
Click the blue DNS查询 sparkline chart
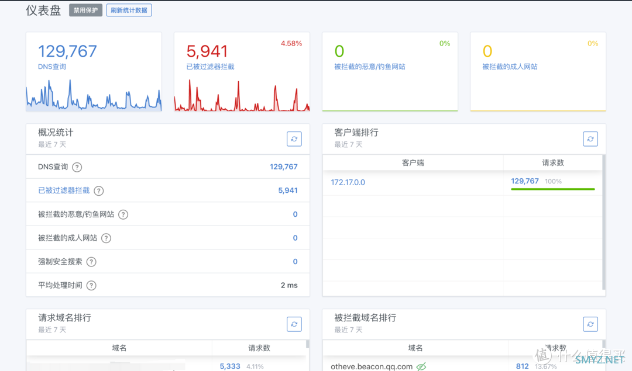point(94,99)
